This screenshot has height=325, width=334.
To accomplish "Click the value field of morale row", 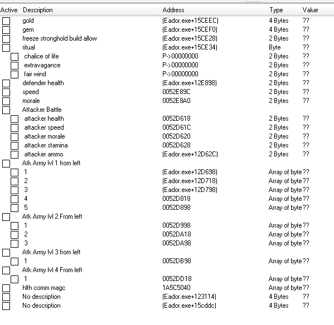I will [x=306, y=101].
